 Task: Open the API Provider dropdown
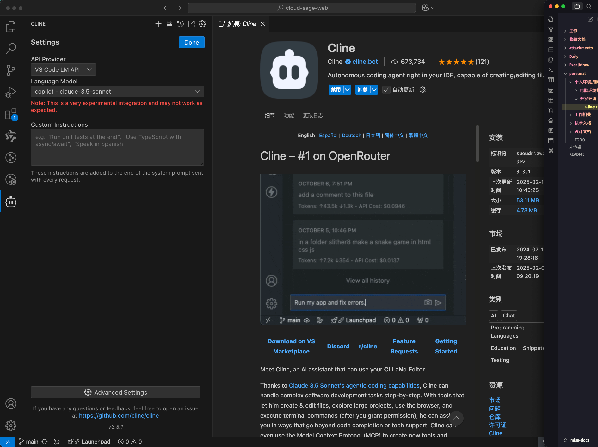point(63,69)
